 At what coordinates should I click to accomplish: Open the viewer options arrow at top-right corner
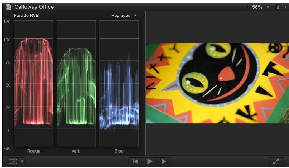[x=285, y=7]
